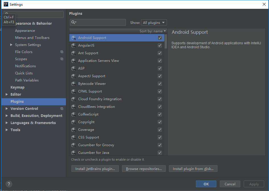Select the Quick Lists settings item
This screenshot has width=269, height=191.
[24, 73]
